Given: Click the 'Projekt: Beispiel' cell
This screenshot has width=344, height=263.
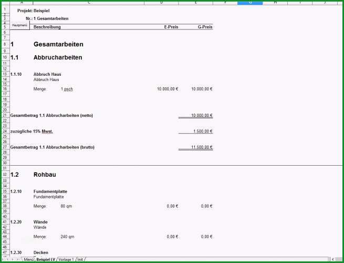Looking at the screenshot, I should coord(34,11).
